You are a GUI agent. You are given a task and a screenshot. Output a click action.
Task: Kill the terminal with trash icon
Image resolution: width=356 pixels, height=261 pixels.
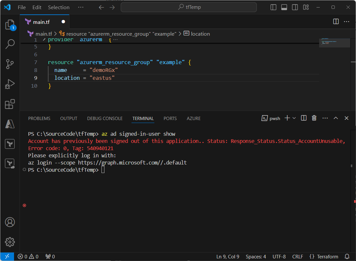pyautogui.click(x=314, y=118)
